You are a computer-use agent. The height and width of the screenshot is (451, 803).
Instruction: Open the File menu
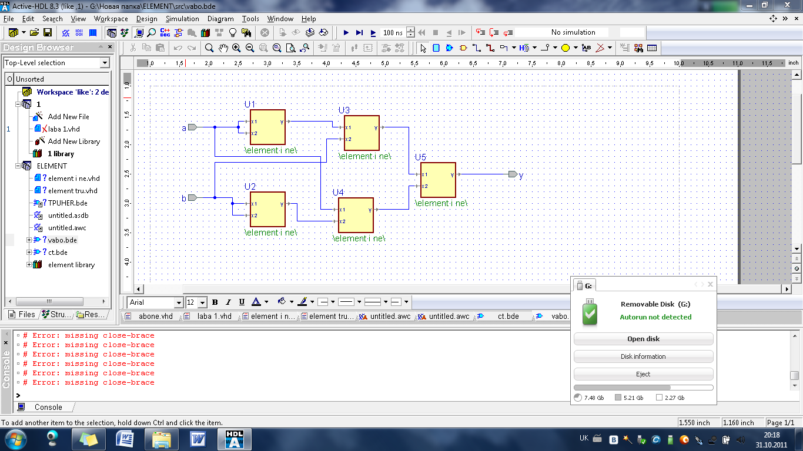(8, 19)
